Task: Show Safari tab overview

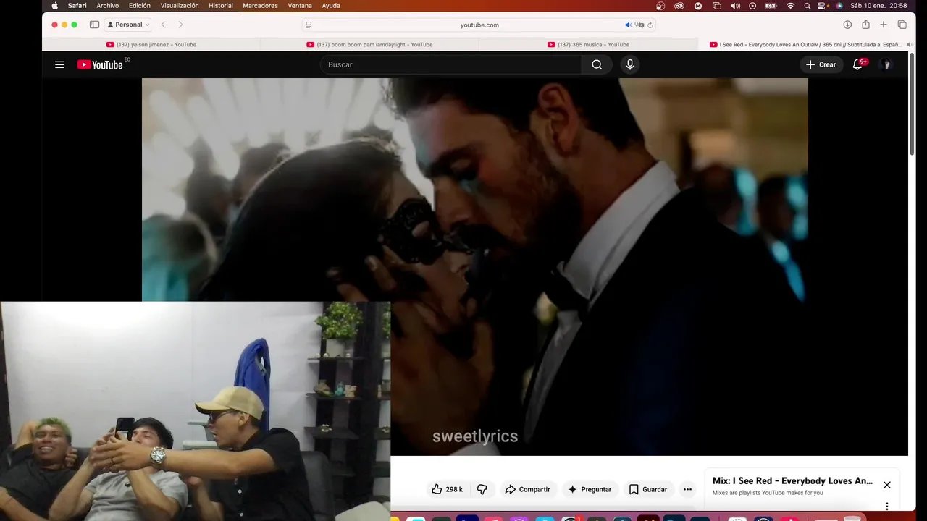Action: 902,25
